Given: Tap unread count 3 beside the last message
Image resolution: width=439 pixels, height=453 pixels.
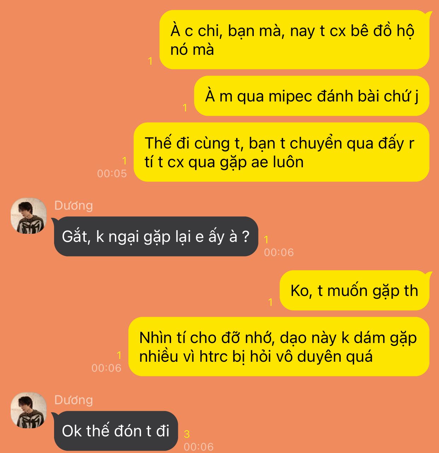Looking at the screenshot, I should click(x=187, y=434).
